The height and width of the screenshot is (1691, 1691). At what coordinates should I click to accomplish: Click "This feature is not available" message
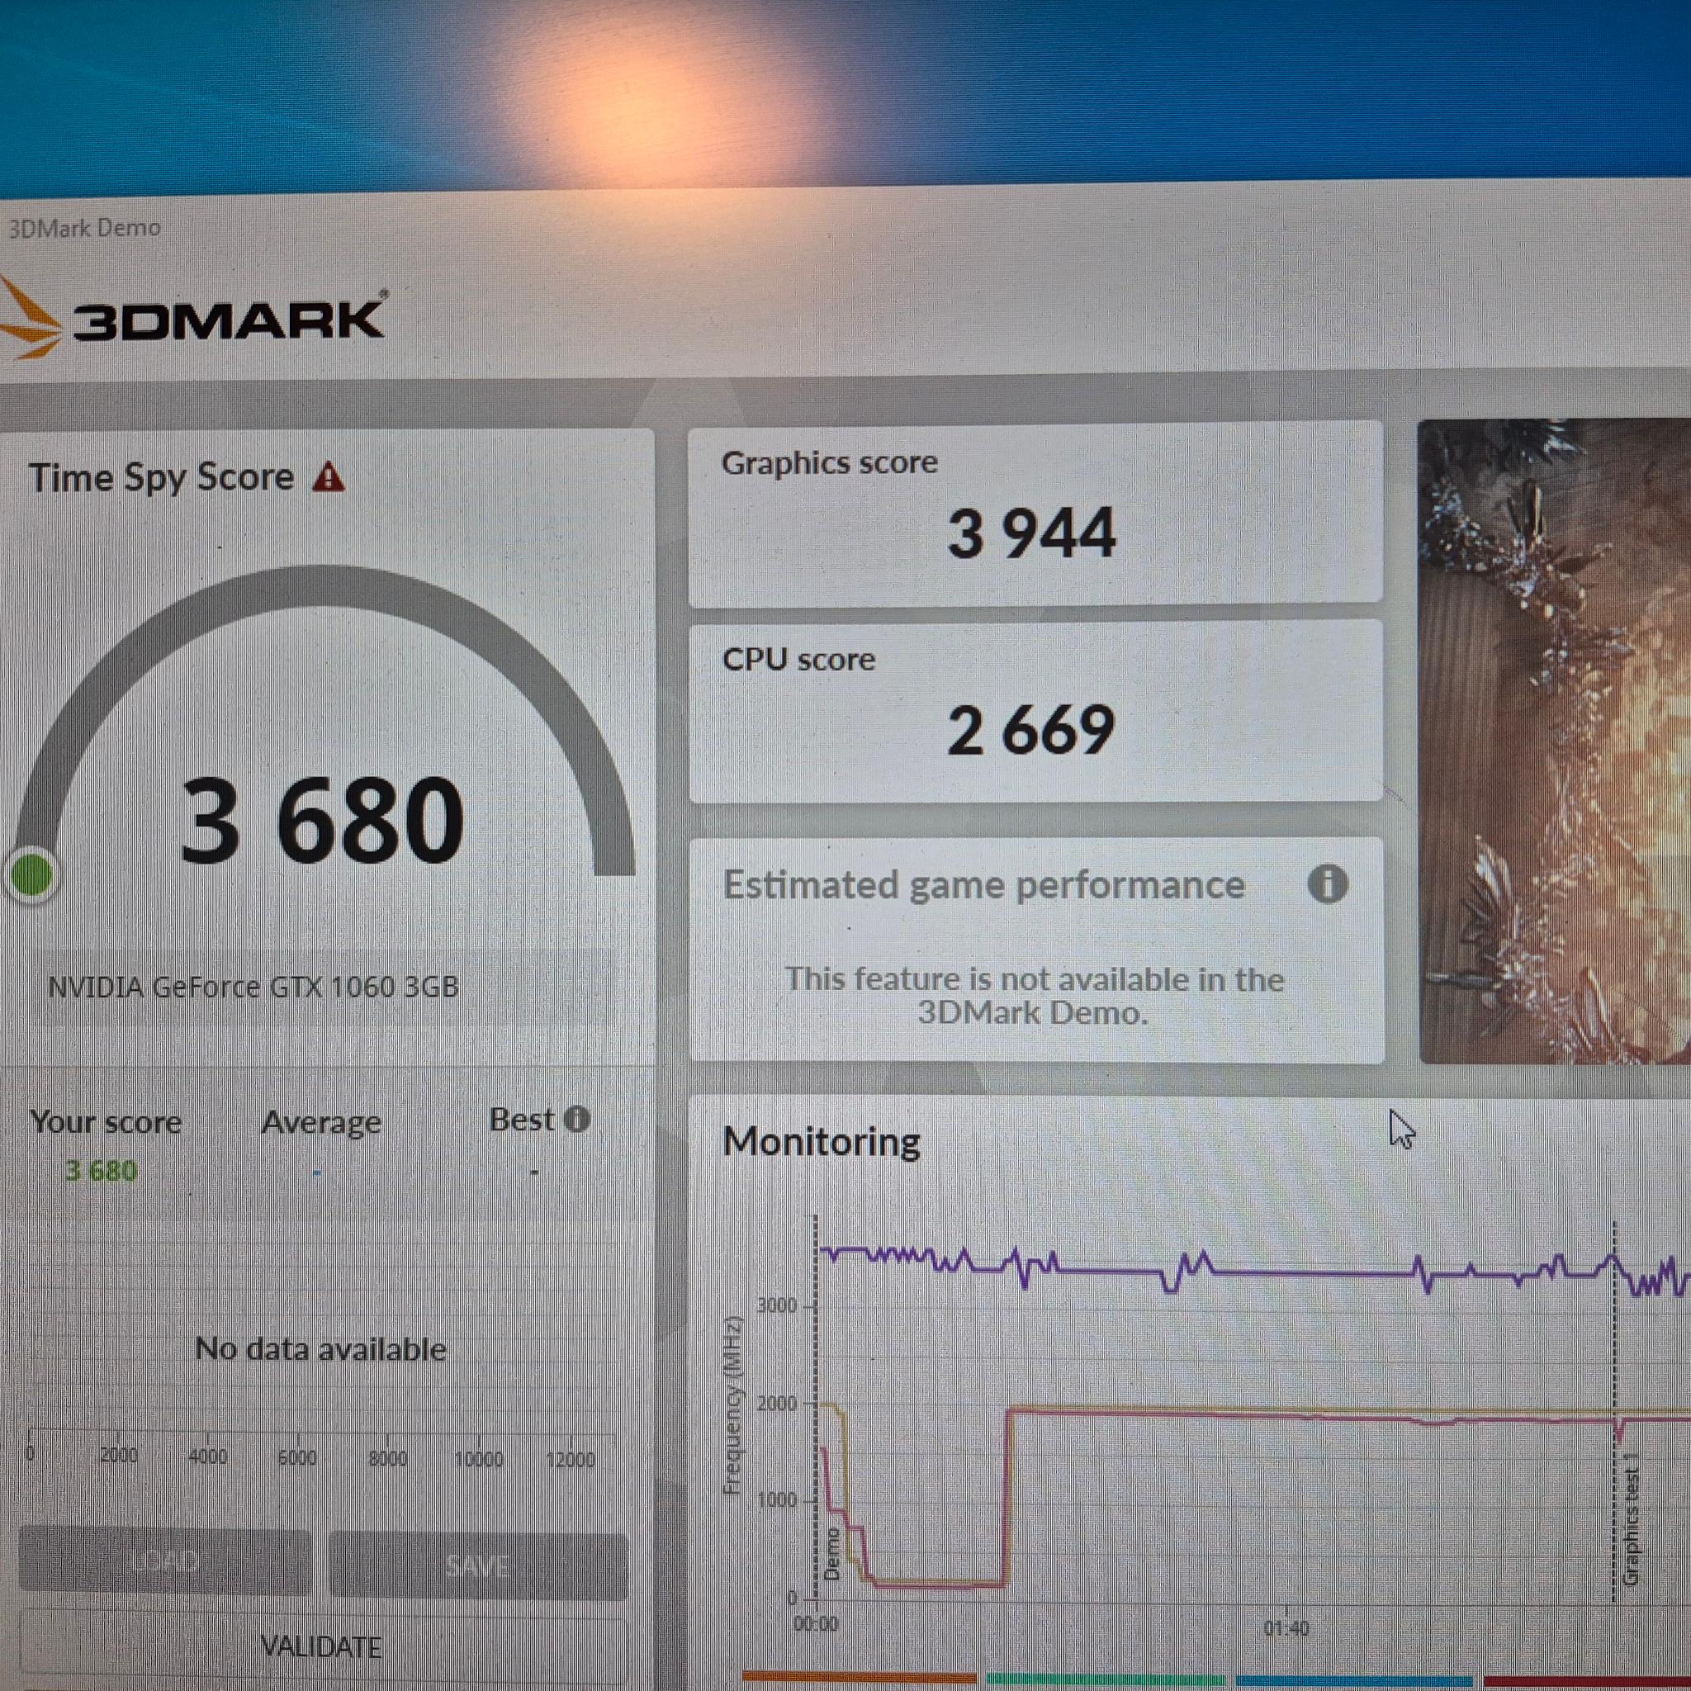tap(1034, 996)
